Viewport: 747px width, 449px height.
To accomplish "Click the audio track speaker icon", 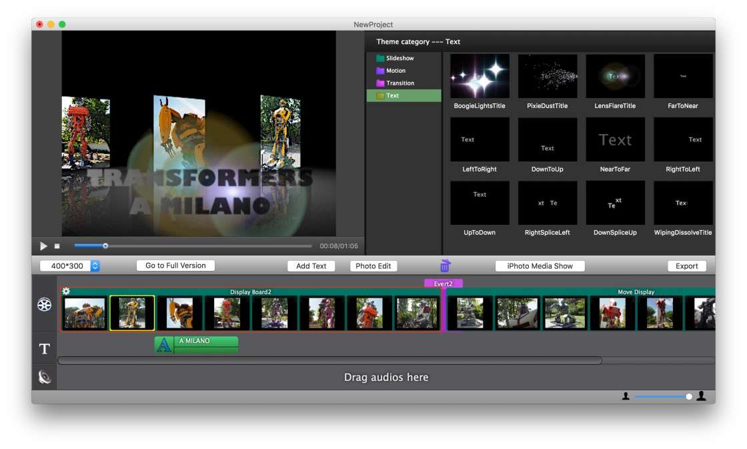I will coord(45,377).
